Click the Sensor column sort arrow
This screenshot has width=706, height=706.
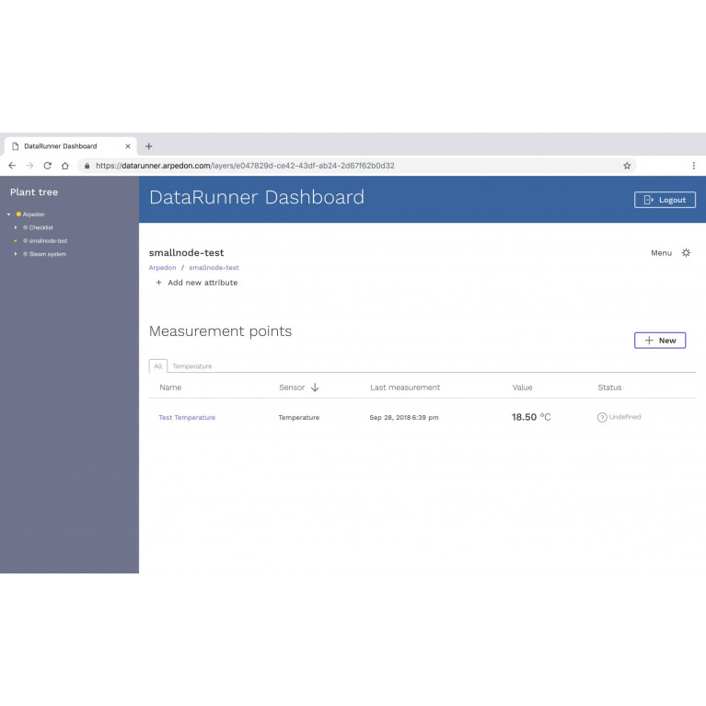point(315,388)
